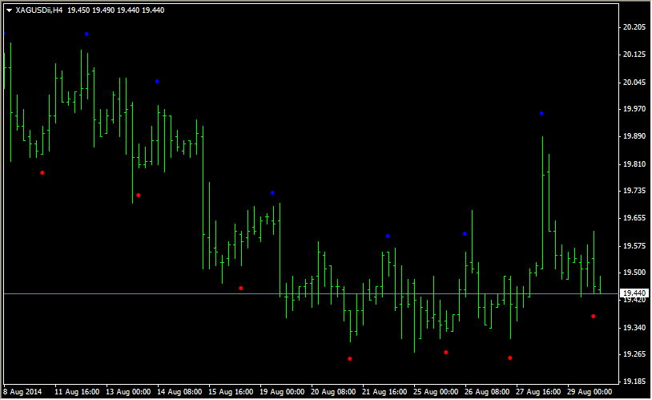Click the 19.970 price axis label

pyautogui.click(x=634, y=109)
